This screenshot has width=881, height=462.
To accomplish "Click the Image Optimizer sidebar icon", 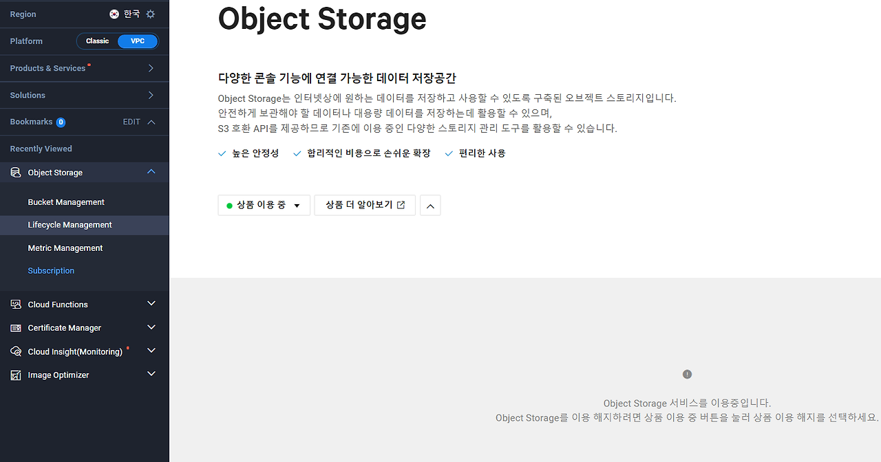I will pos(16,375).
